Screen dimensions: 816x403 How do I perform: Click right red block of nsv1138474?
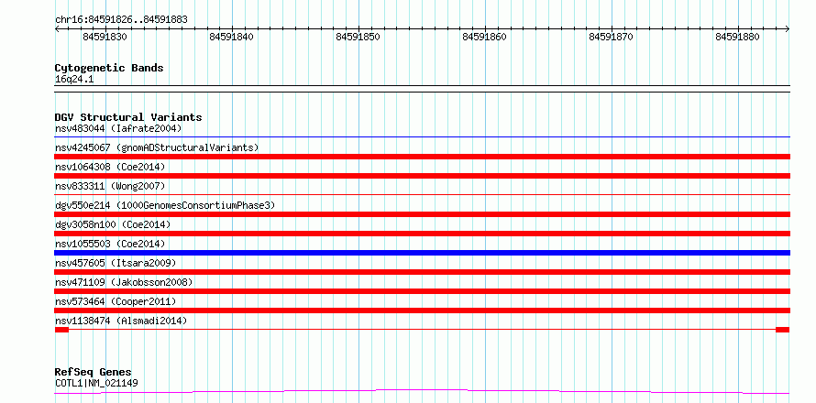point(783,330)
